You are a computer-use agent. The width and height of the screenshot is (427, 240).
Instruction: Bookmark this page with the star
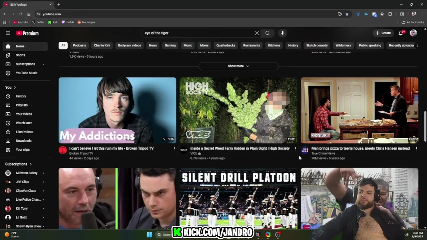coord(347,14)
